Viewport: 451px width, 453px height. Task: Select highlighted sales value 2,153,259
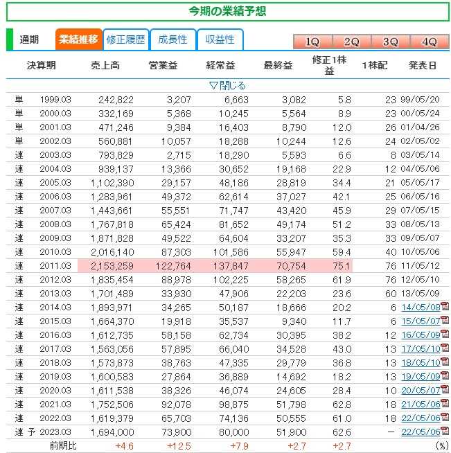point(112,266)
